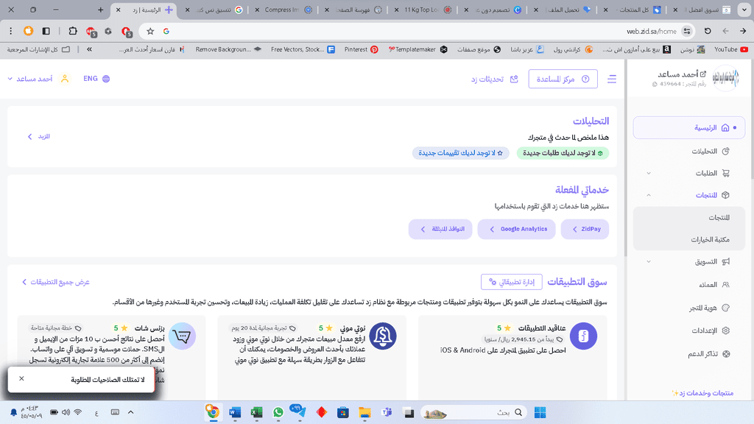Click the تحديثات زد updates icon
Screen dimensions: 754x424
pyautogui.click(x=514, y=79)
